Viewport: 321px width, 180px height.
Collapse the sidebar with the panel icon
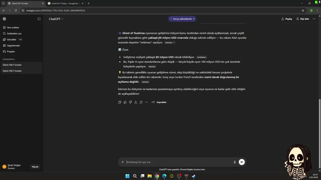click(x=39, y=19)
